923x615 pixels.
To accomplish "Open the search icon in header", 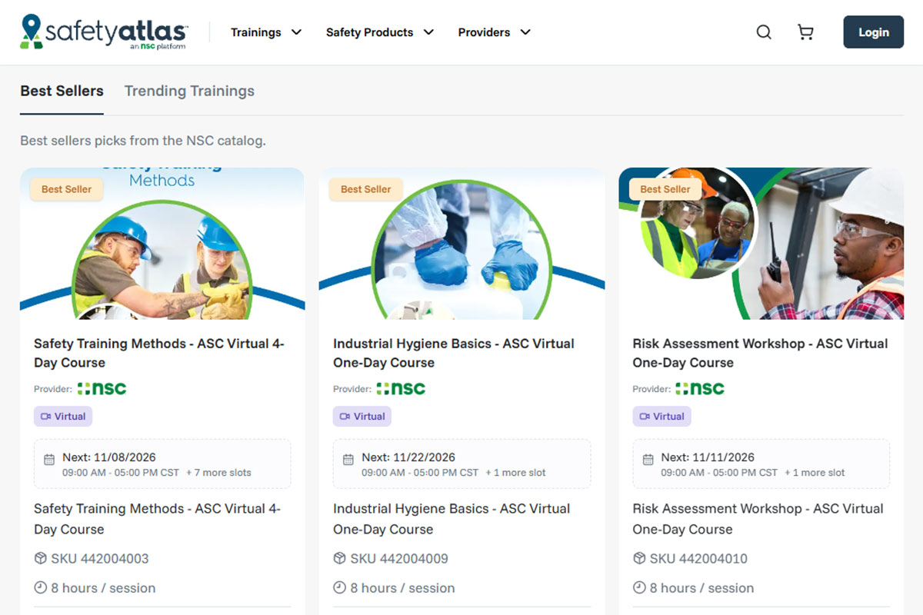I will coord(764,32).
